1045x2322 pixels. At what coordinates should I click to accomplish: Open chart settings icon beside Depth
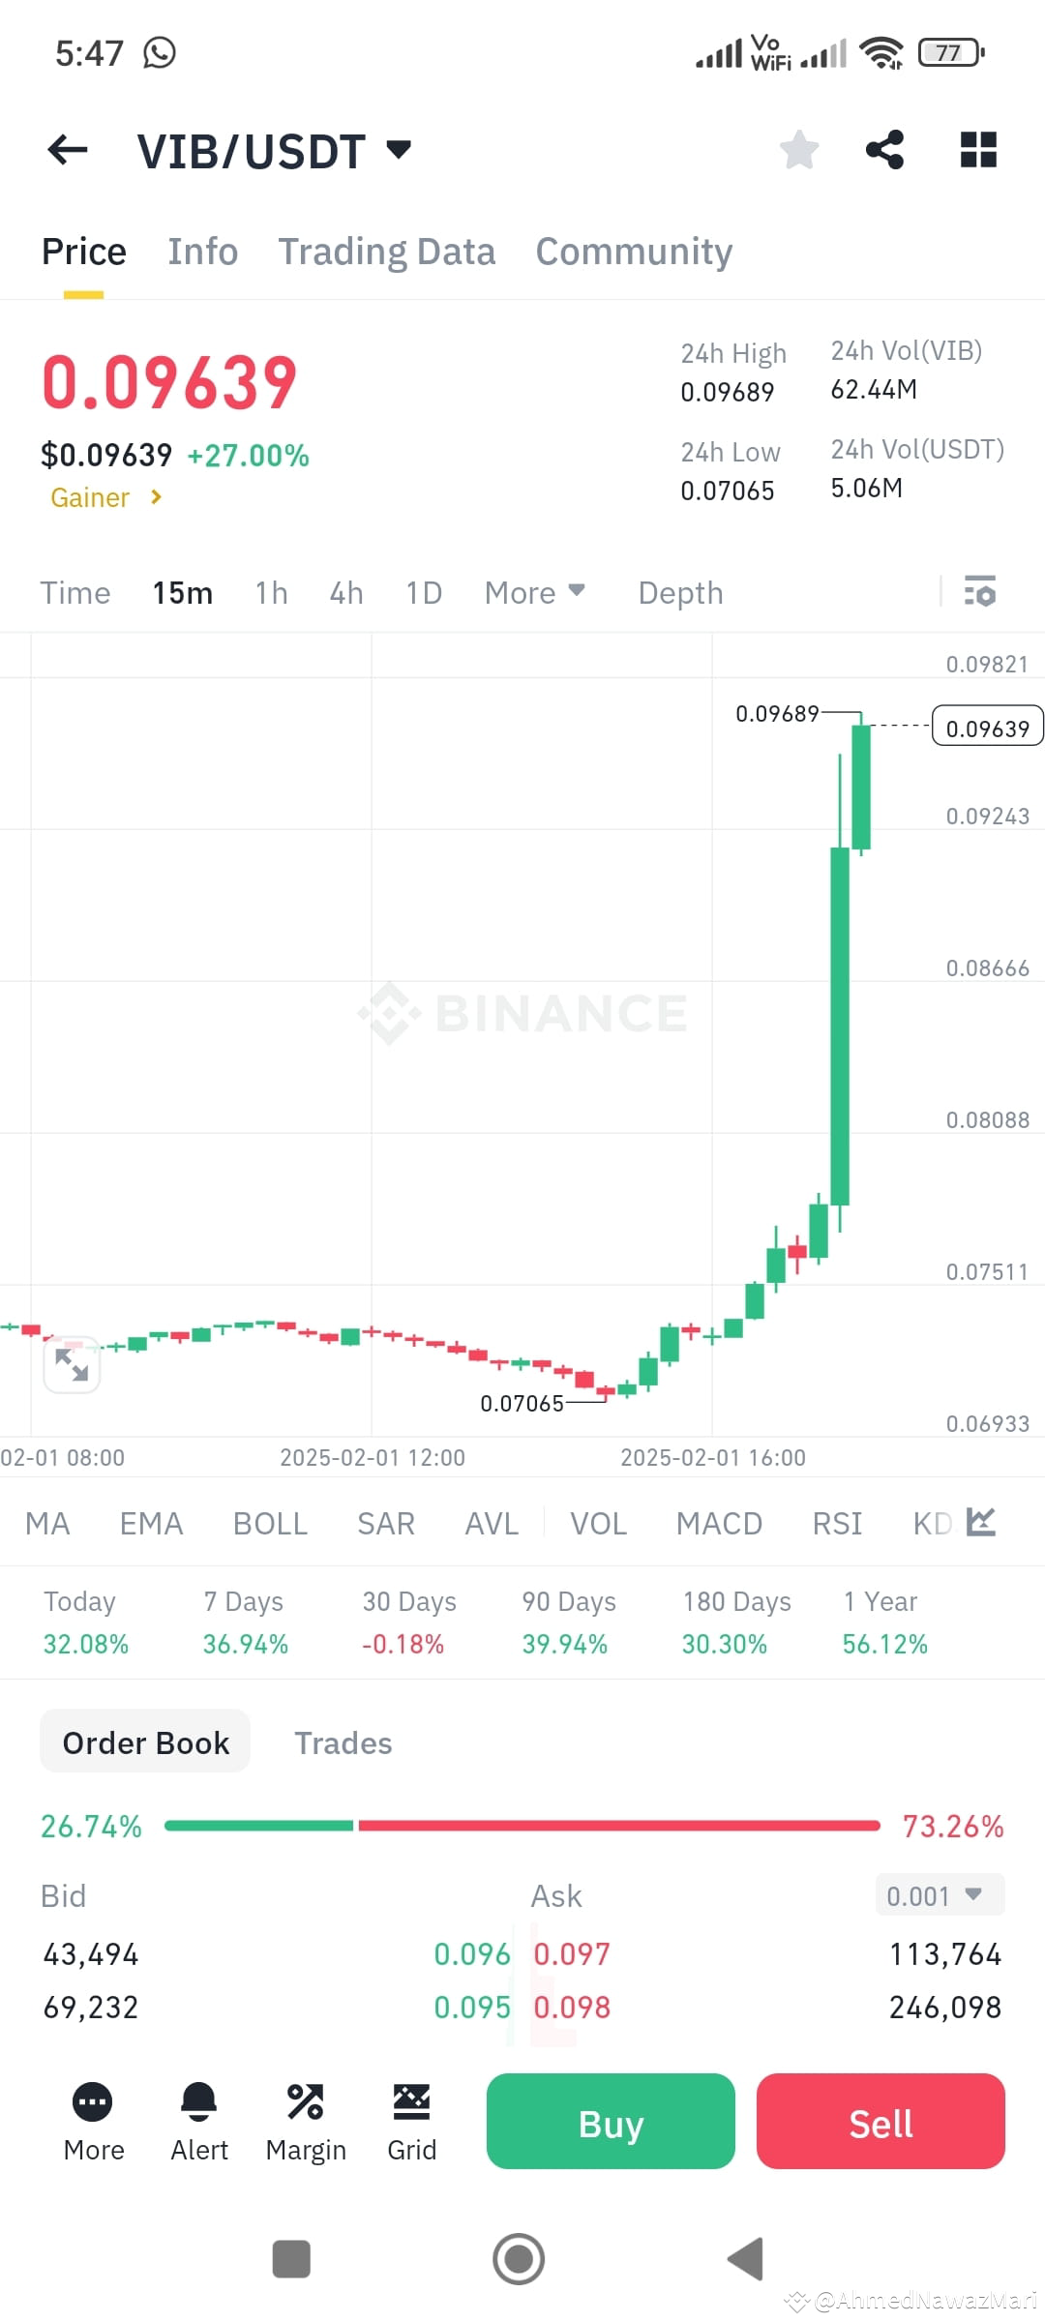pyautogui.click(x=980, y=591)
